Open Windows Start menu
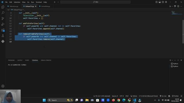 click(x=44, y=100)
